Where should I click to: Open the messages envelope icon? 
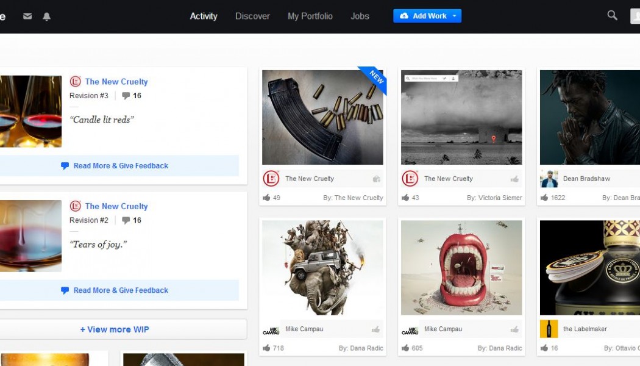click(27, 16)
